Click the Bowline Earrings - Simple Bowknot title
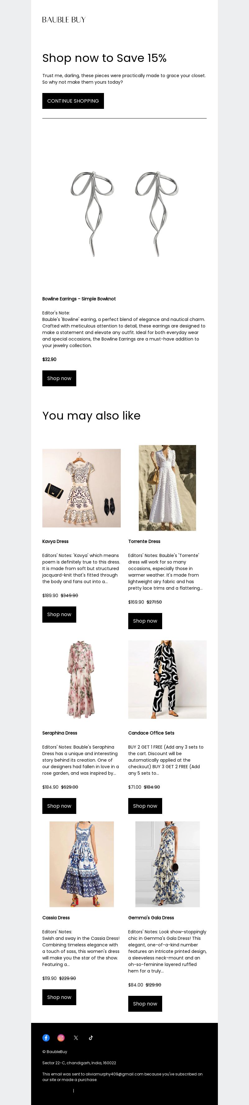This screenshot has width=249, height=1105. coord(79,299)
